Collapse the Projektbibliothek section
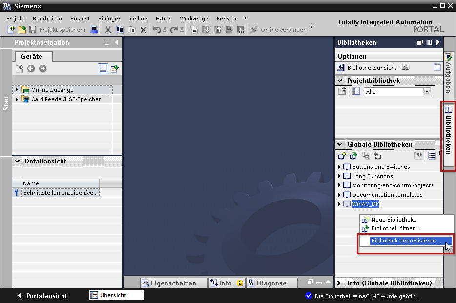The image size is (456, 303). coord(340,81)
